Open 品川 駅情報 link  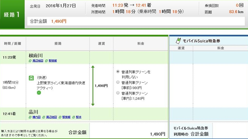click(67, 117)
